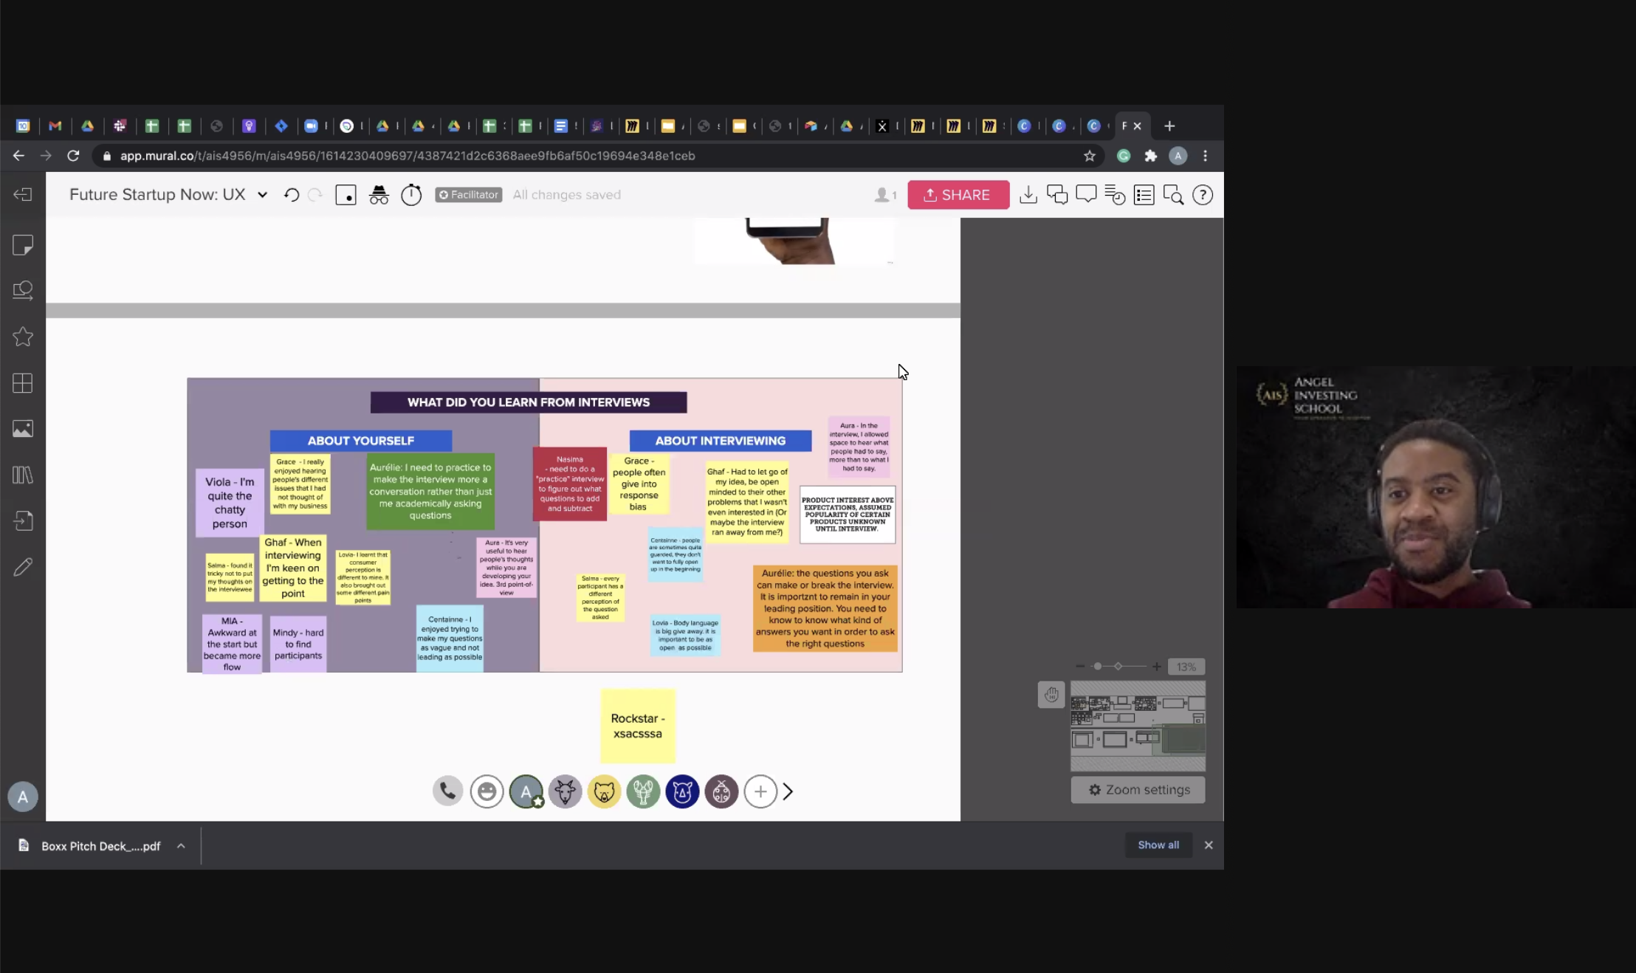Click the address bar URL
The image size is (1636, 973).
(x=408, y=156)
